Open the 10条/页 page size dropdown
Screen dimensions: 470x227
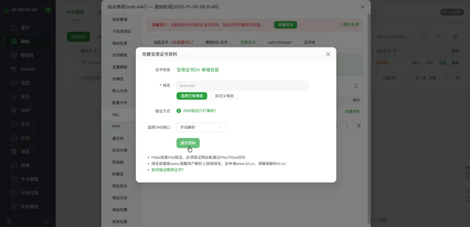[x=389, y=78]
